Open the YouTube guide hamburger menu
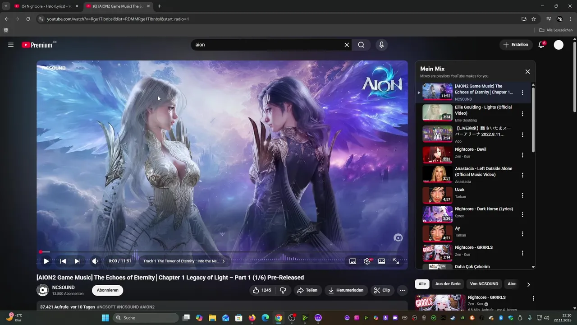This screenshot has width=577, height=325. (11, 45)
